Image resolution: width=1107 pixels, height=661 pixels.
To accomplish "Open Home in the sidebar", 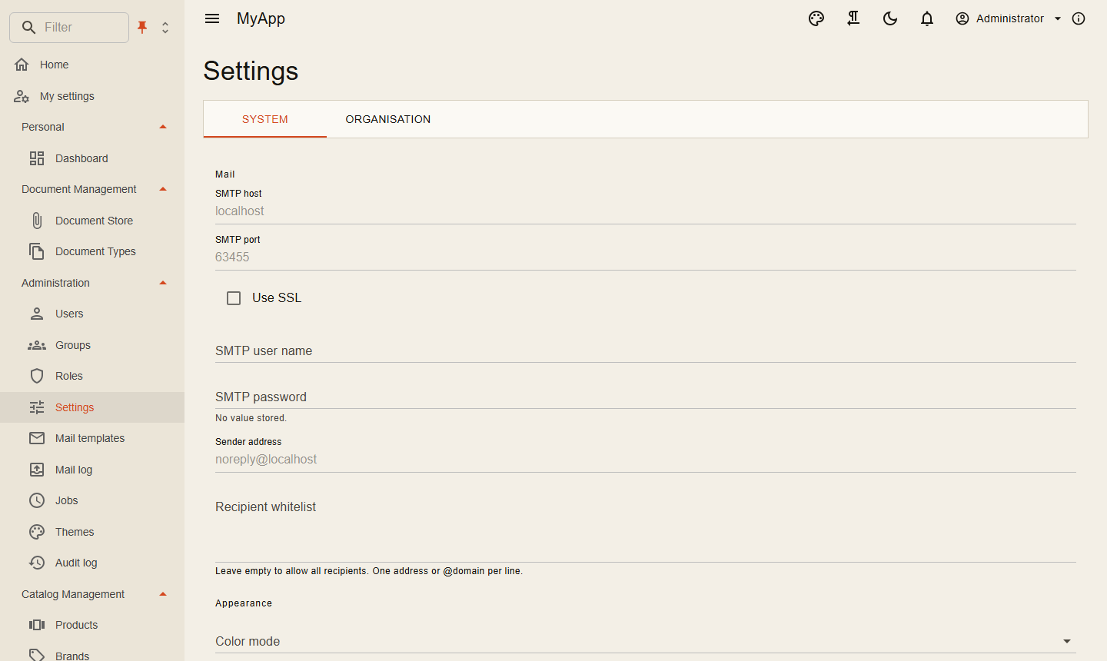I will [92, 65].
